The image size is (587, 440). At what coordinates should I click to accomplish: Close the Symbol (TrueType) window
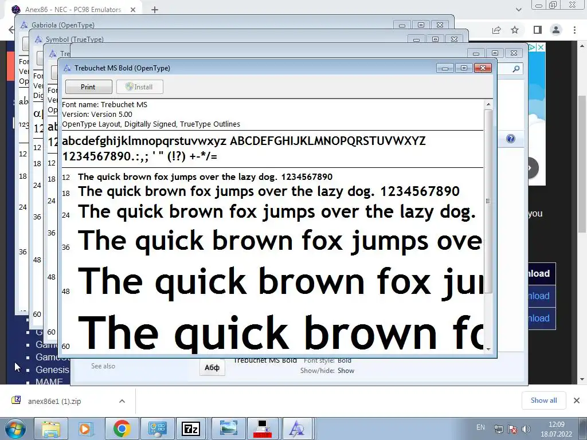click(455, 40)
